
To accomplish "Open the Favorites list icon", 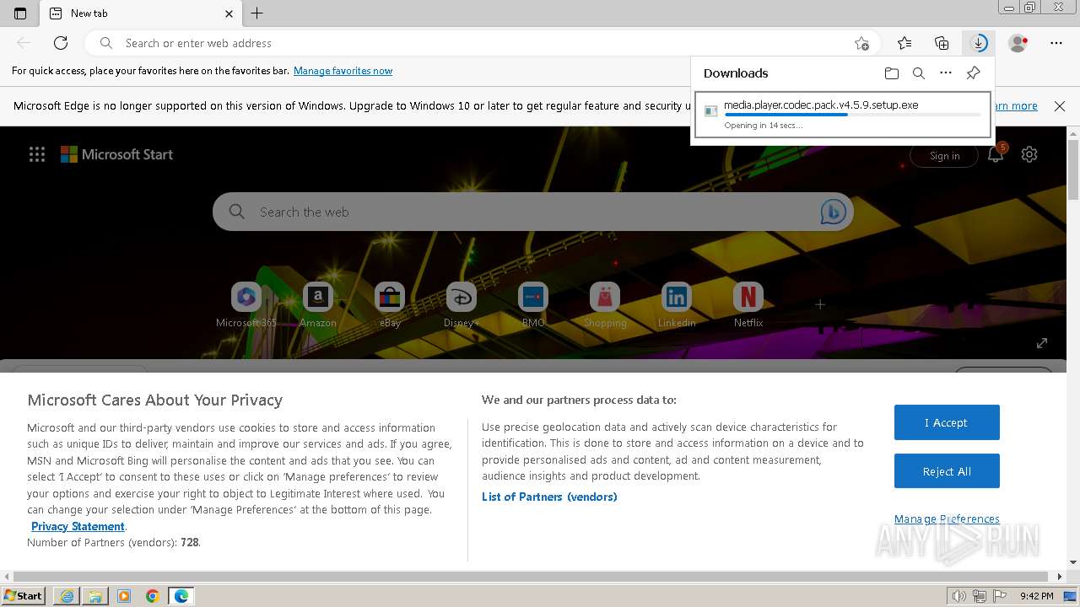I will tap(904, 43).
